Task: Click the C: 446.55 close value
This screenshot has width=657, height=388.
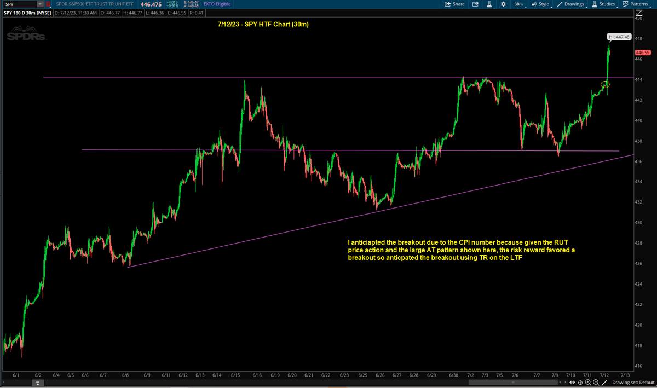Action: (x=176, y=13)
